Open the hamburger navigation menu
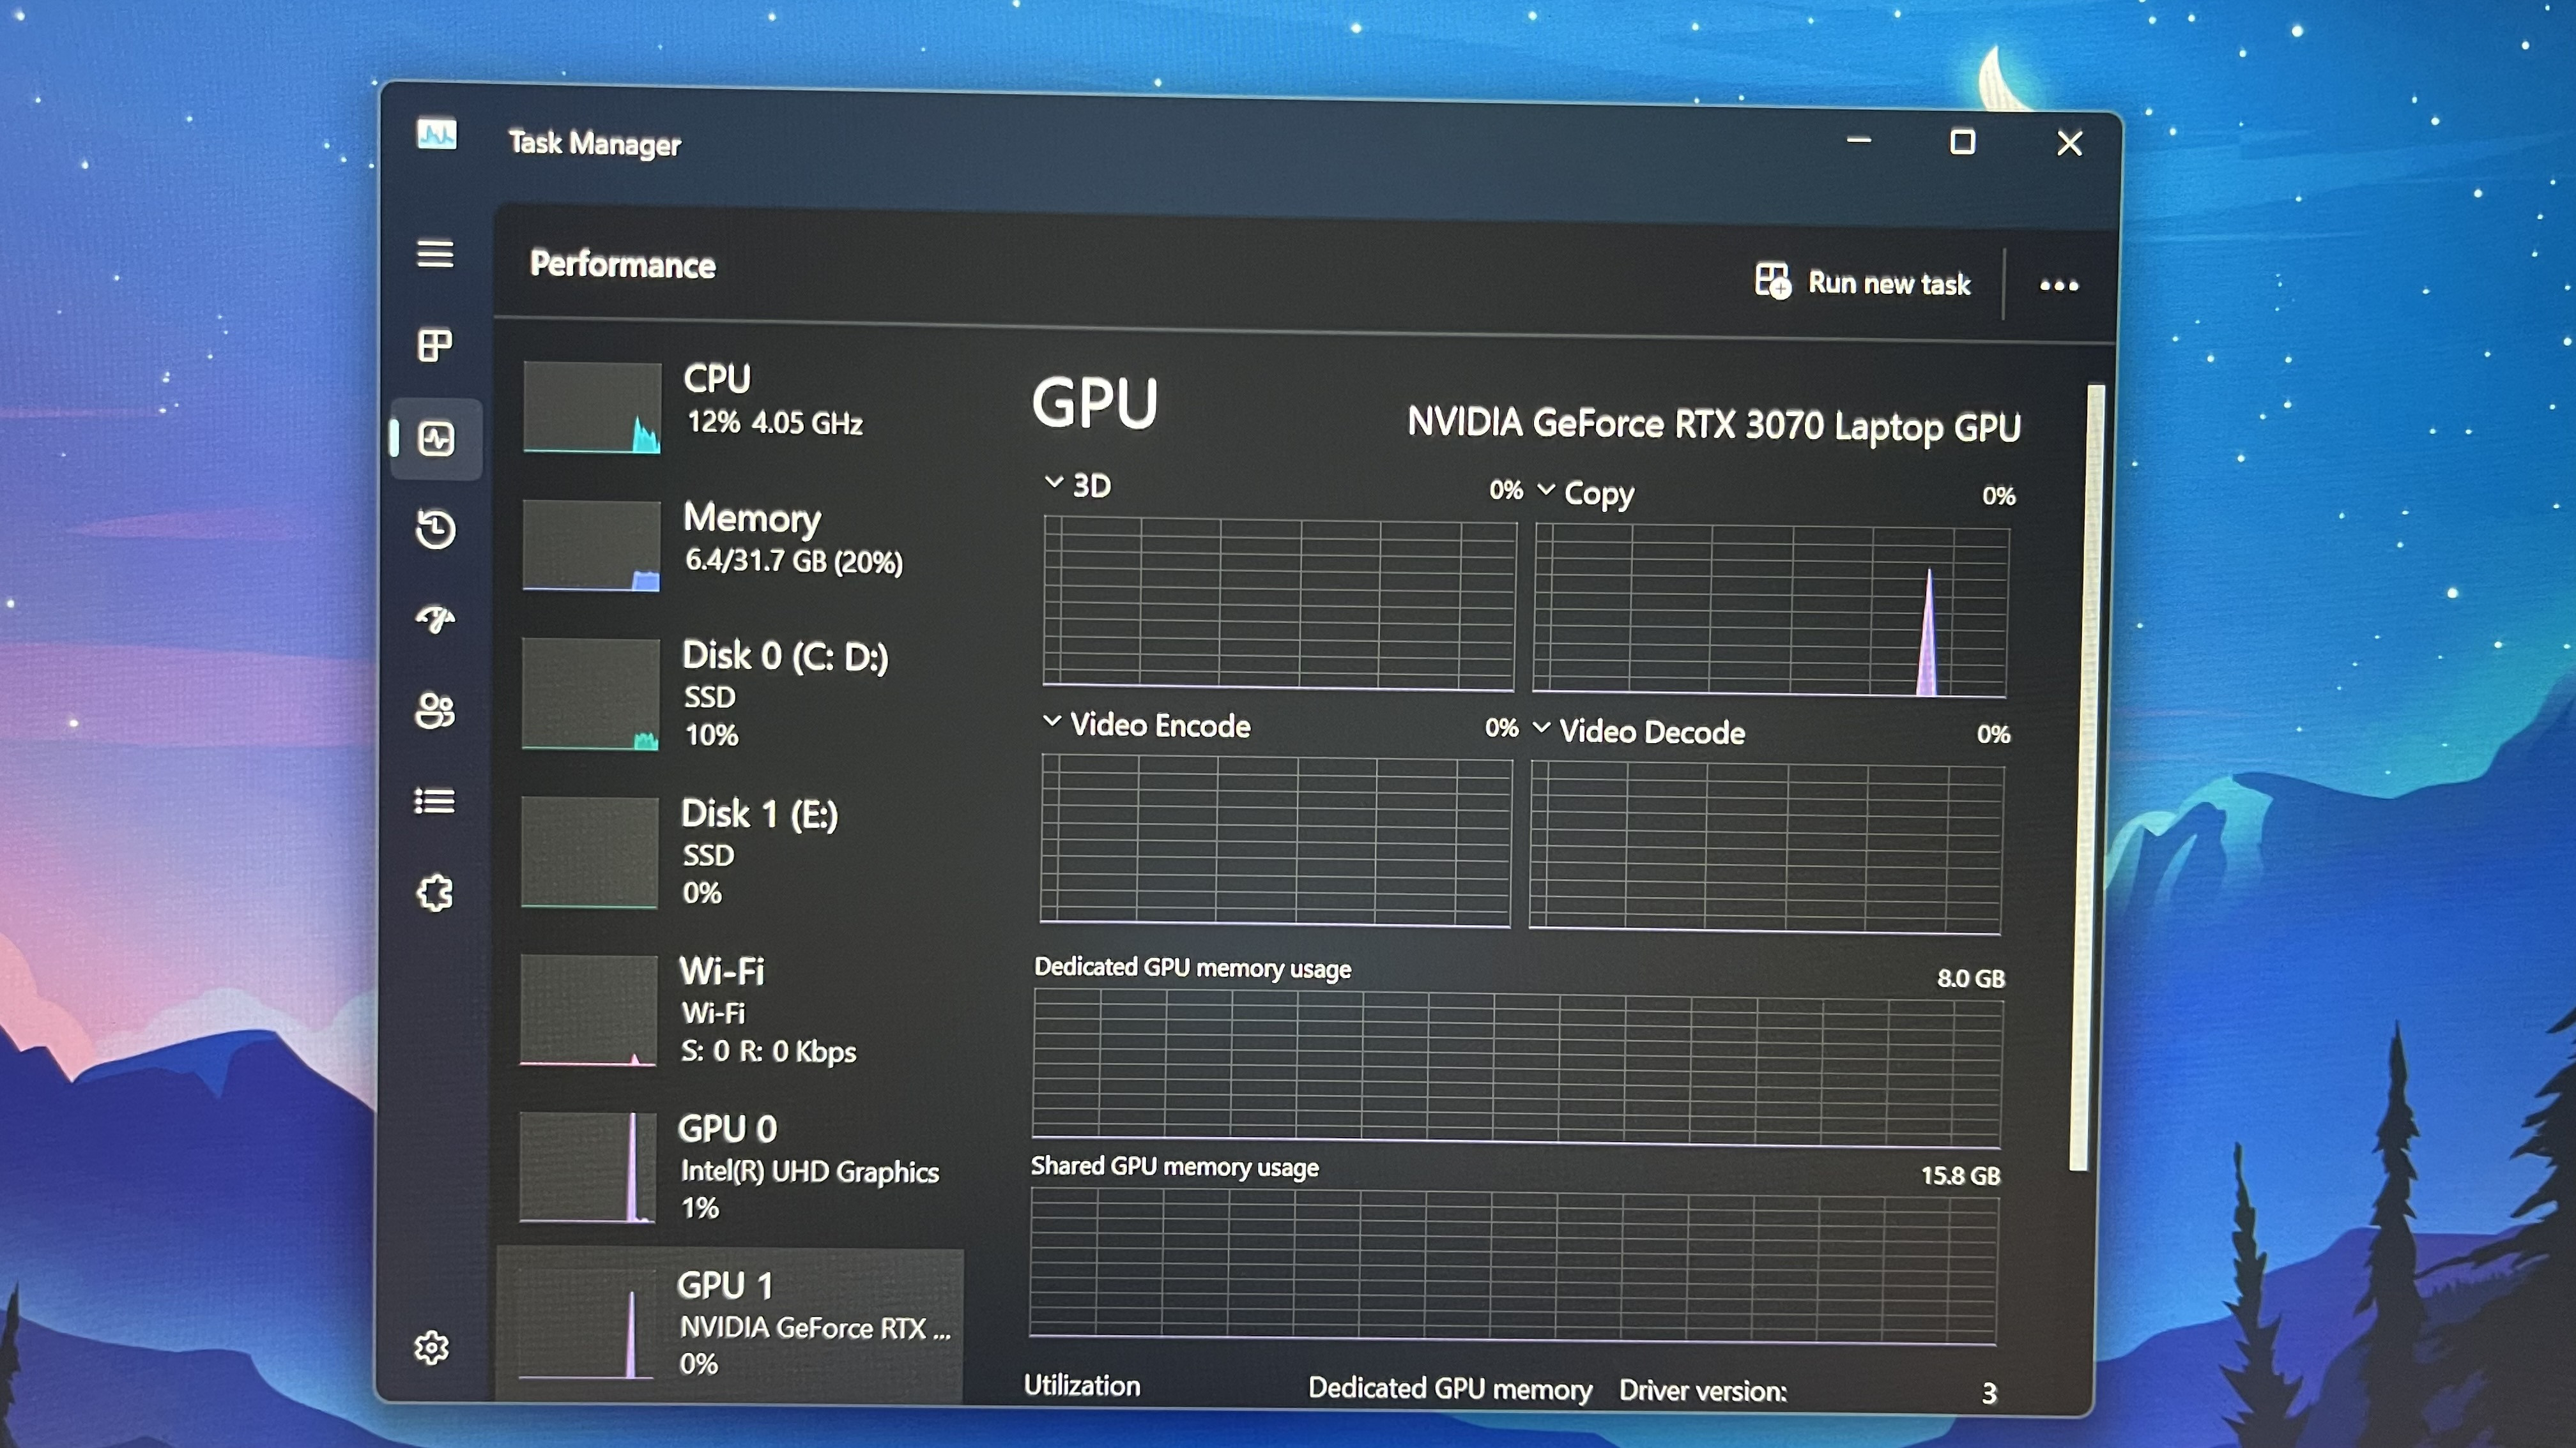The height and width of the screenshot is (1448, 2576). 435,254
